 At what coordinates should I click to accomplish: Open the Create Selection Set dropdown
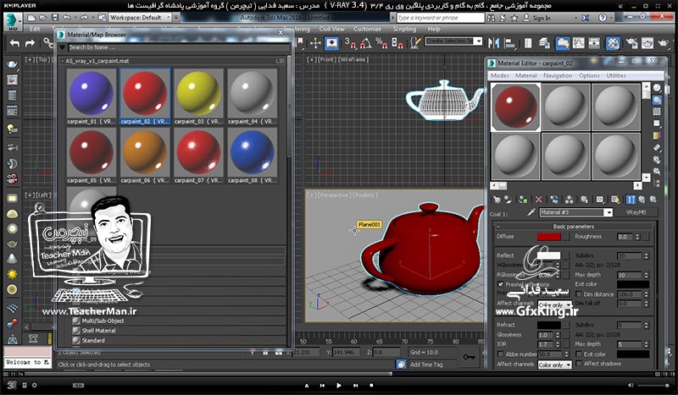coord(477,41)
